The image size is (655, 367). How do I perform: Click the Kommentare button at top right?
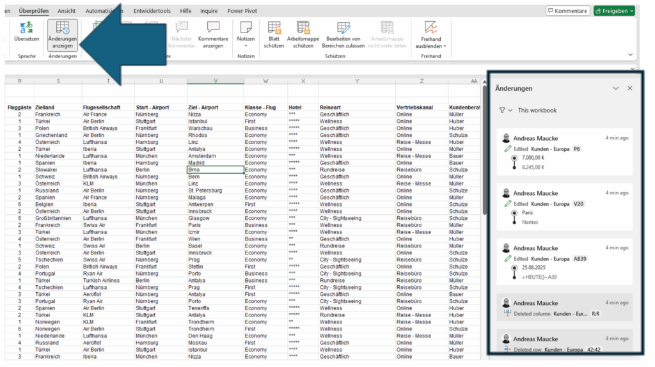567,11
